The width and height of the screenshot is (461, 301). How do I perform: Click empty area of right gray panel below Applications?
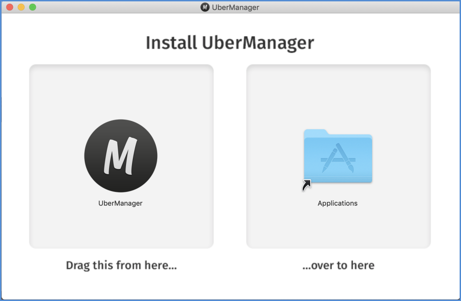coord(338,229)
